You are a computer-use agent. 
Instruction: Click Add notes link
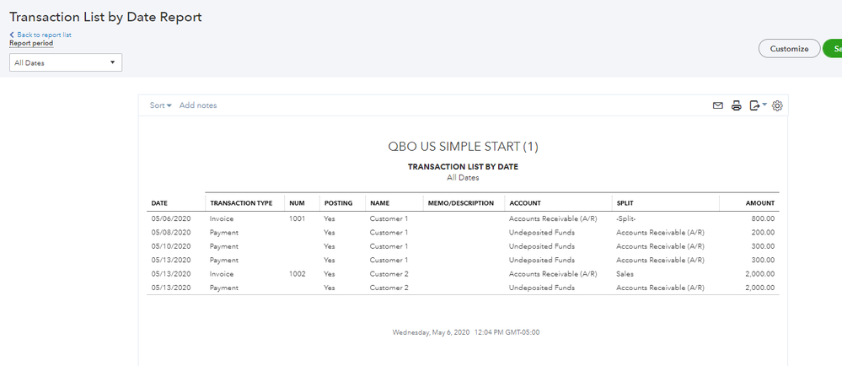(x=198, y=105)
